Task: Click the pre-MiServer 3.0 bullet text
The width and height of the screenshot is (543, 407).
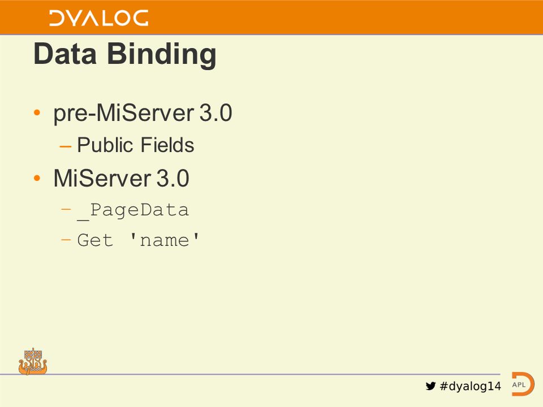Action: (143, 113)
